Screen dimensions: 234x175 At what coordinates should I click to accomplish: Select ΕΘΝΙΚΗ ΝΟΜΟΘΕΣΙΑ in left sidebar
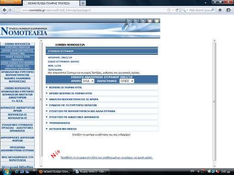click(x=17, y=44)
